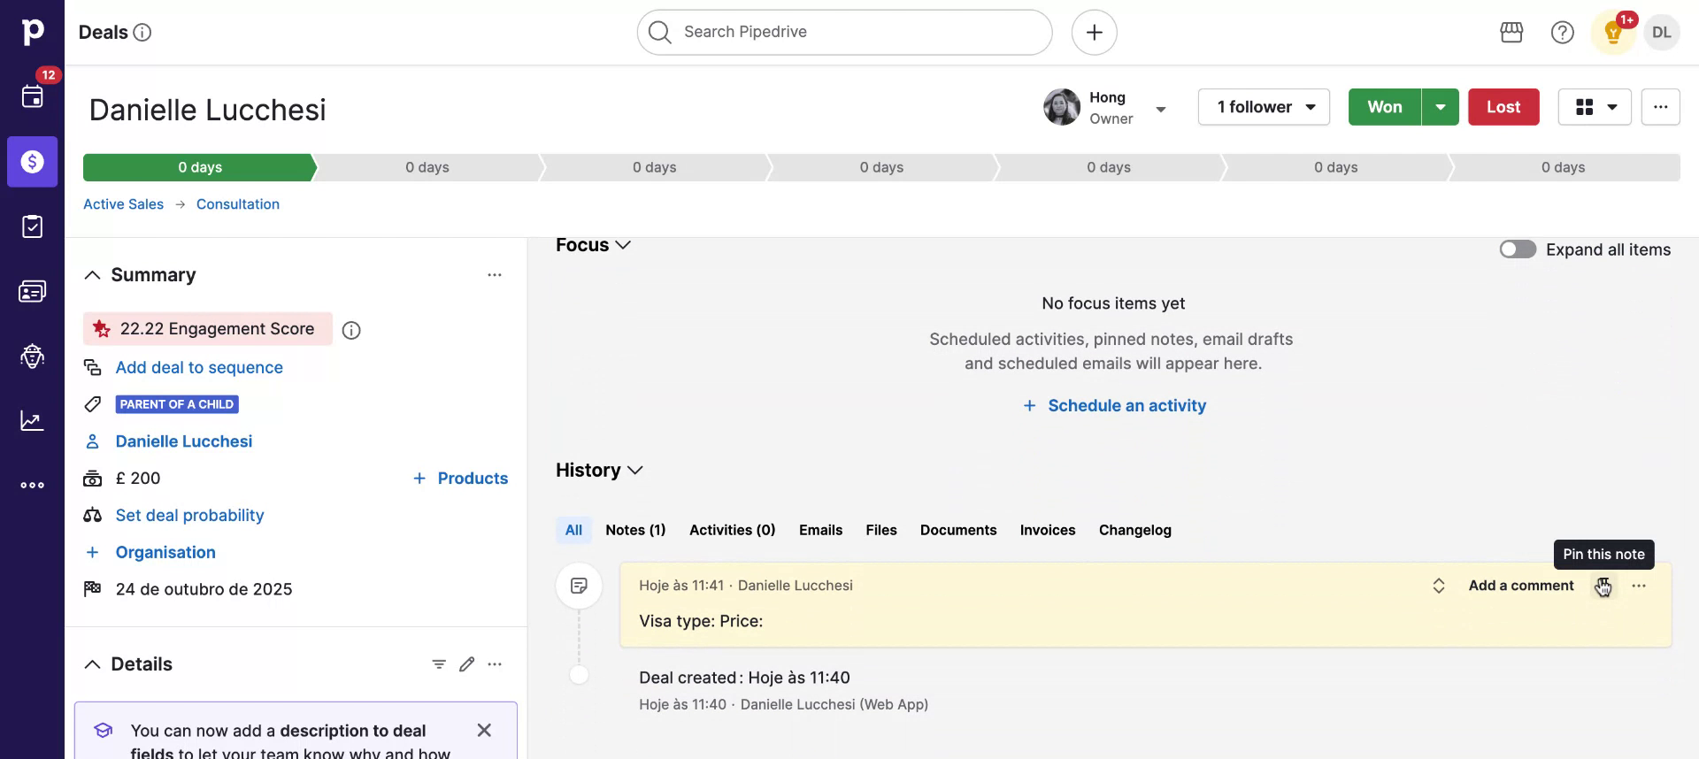
Task: Select the second pipeline stage segment
Action: [x=427, y=167]
